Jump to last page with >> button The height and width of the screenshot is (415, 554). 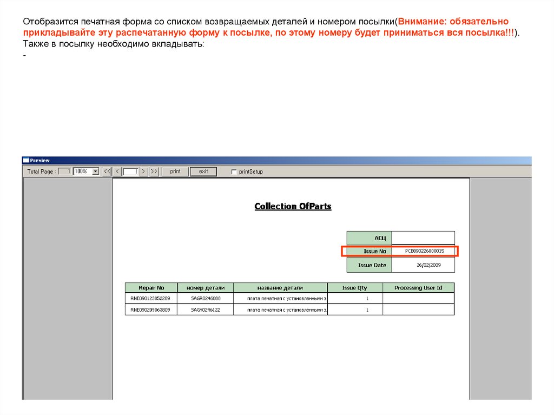click(154, 172)
